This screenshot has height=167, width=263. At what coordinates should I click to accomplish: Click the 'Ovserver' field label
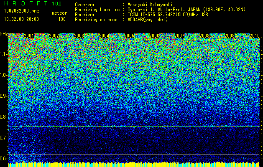tap(85, 5)
